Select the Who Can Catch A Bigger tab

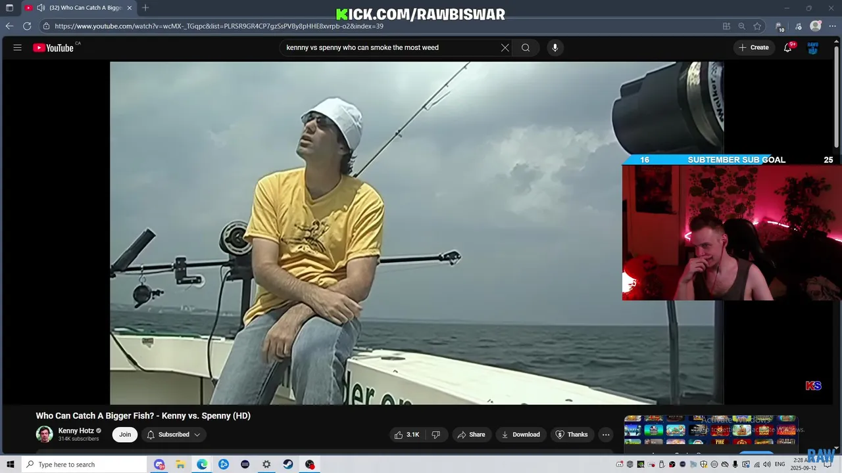pos(79,8)
